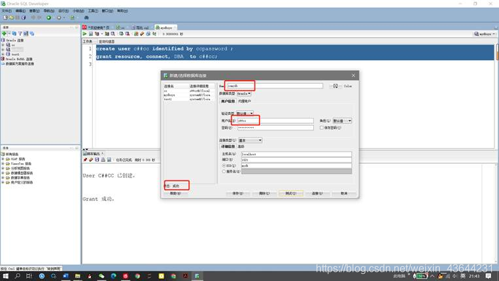Click Run Script icon beside play button
Viewport: 499px width, 281px height.
(91, 34)
